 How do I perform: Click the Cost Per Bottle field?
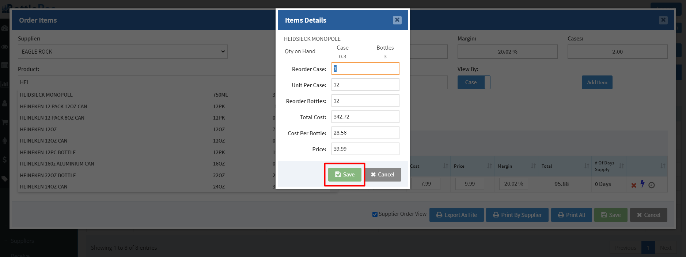(365, 133)
